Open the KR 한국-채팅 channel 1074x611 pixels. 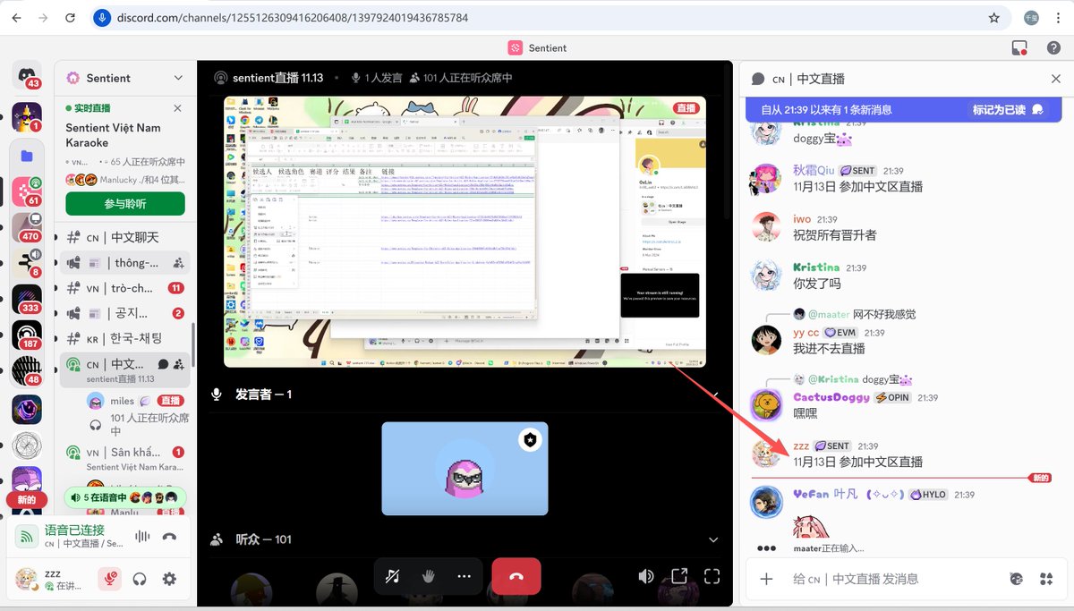pos(125,339)
